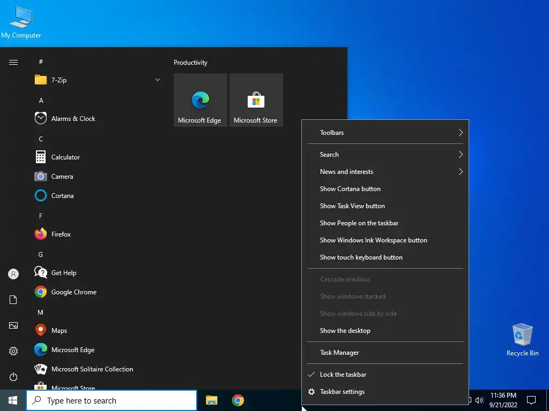Open Cortana from the app list

tap(98, 196)
